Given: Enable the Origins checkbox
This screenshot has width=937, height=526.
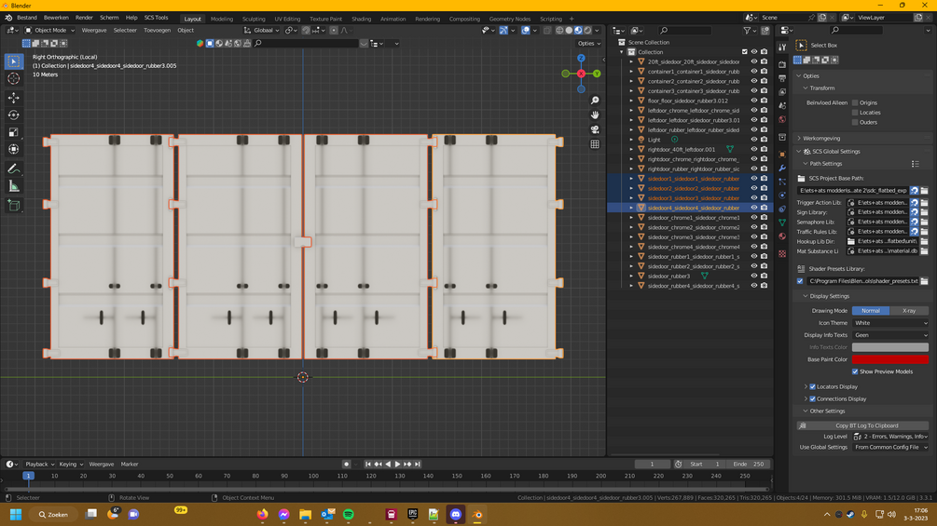Looking at the screenshot, I should [855, 102].
